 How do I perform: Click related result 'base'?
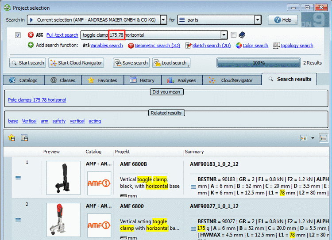coord(13,121)
